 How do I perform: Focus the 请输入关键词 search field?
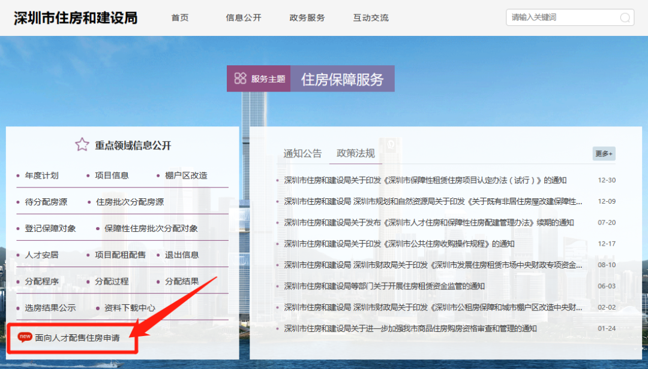570,17
